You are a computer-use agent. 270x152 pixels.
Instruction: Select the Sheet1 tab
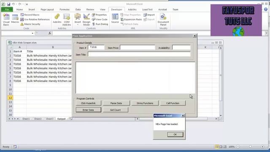[x=26, y=119]
